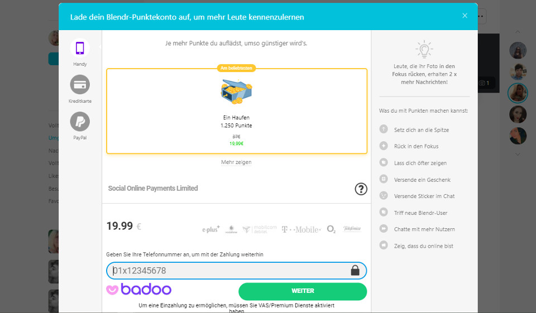536x313 pixels.
Task: Click the question mark help icon
Action: [x=361, y=189]
